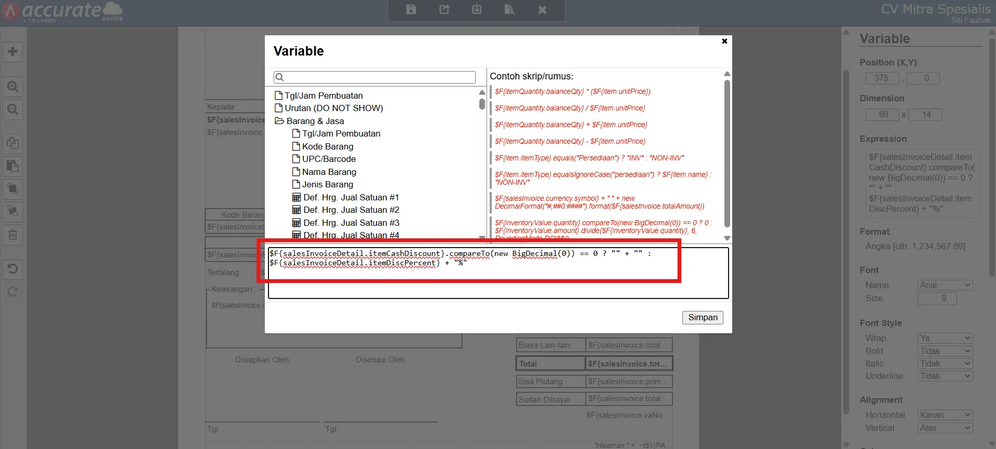This screenshot has width=996, height=449.
Task: Click the document preview icon in top toolbar
Action: pyautogui.click(x=509, y=9)
